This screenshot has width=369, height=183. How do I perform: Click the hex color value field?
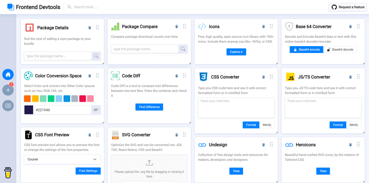pyautogui.click(x=62, y=110)
